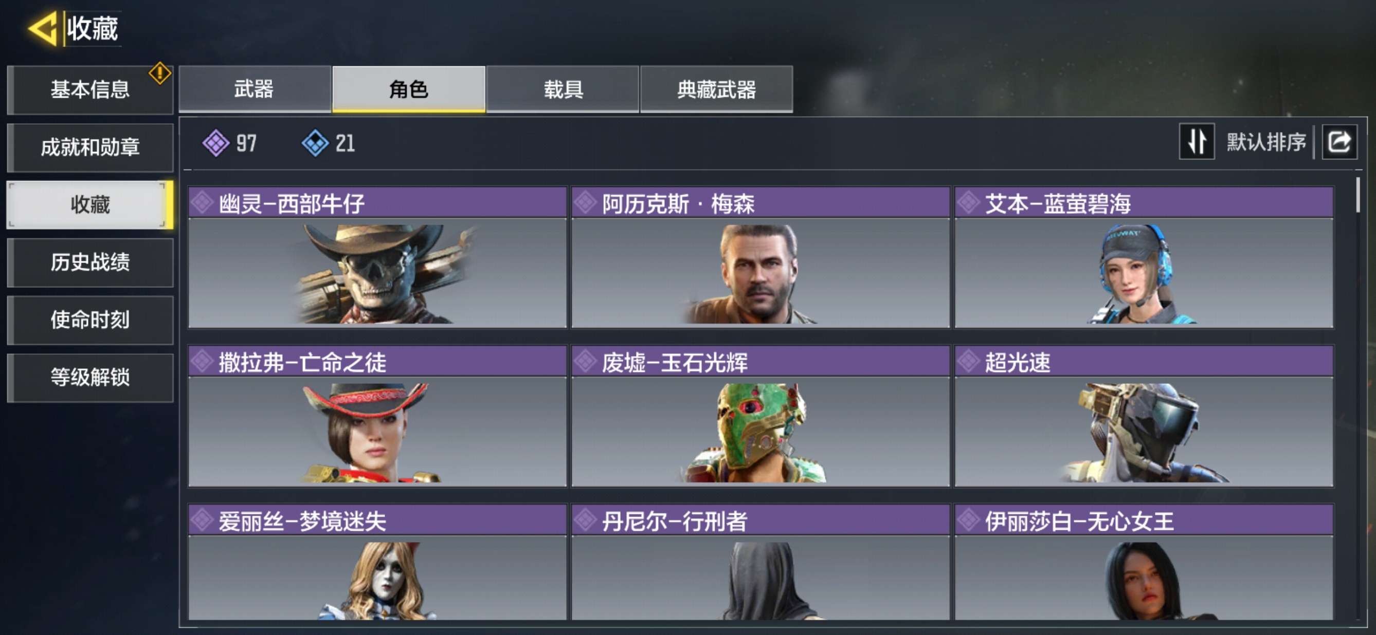Switch to the 武器 tab

tap(255, 89)
